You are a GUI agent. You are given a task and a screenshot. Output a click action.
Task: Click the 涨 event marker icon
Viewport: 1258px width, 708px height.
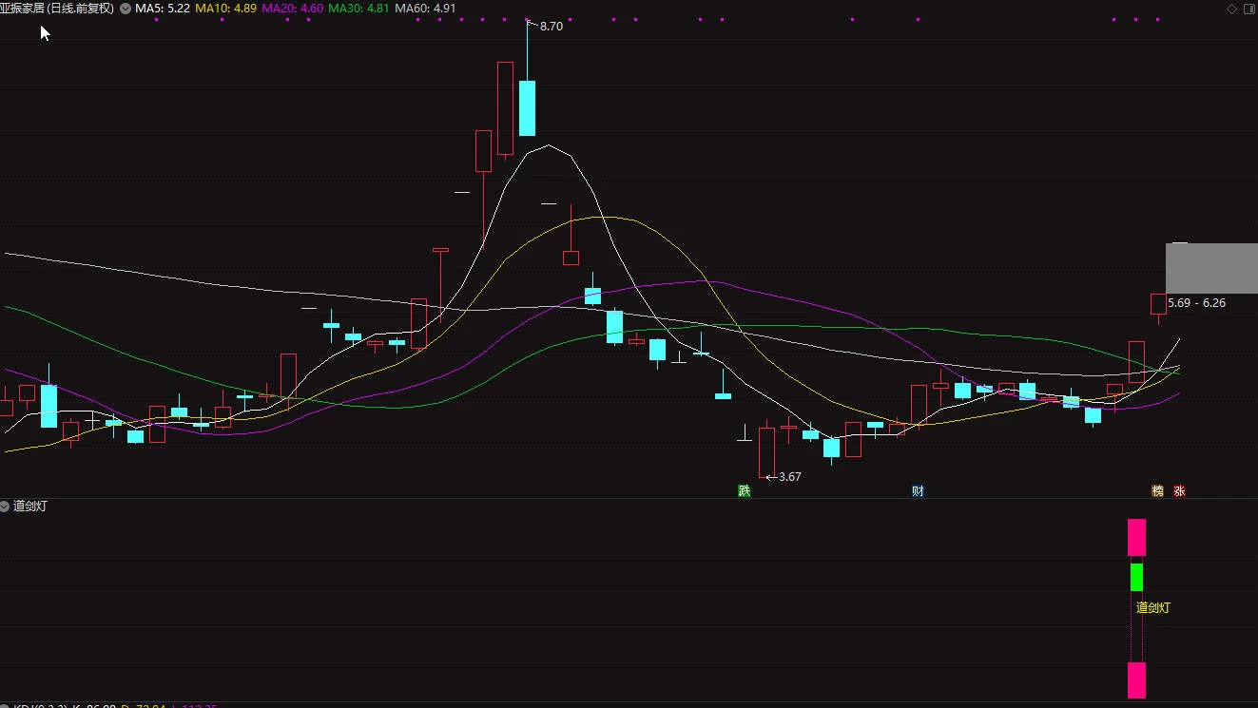(1179, 491)
